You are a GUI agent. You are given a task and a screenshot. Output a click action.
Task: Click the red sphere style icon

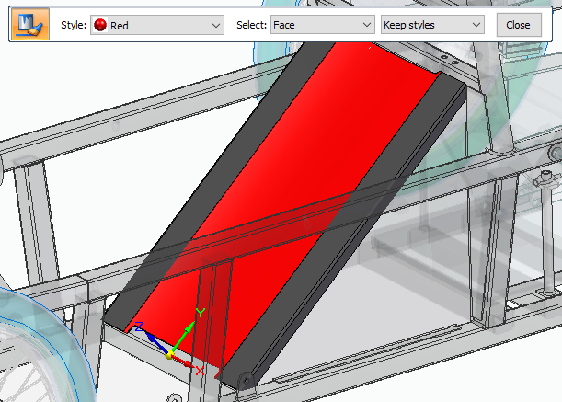pyautogui.click(x=100, y=25)
